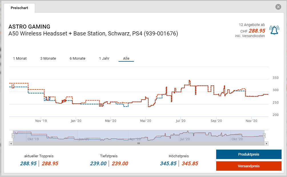The height and width of the screenshot is (177, 287).
Task: Click the 12 Angebote ab text
Action: [252, 25]
